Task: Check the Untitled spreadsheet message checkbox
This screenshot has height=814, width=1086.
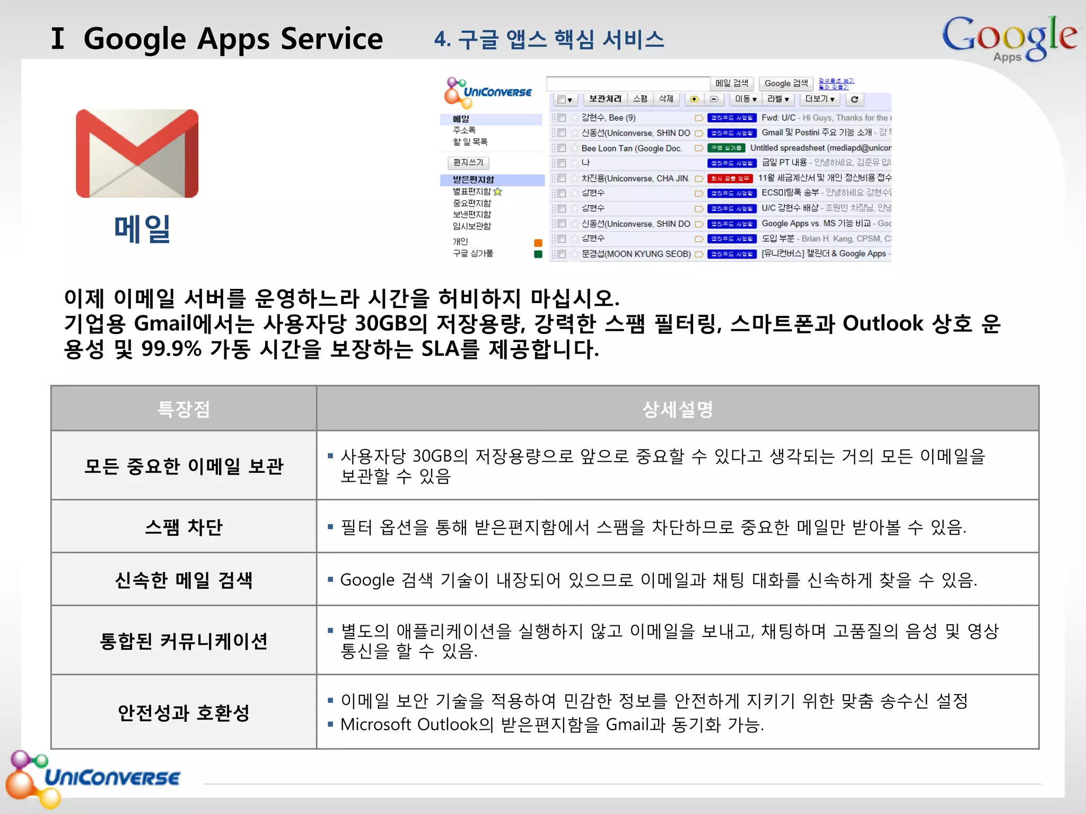Action: [562, 148]
